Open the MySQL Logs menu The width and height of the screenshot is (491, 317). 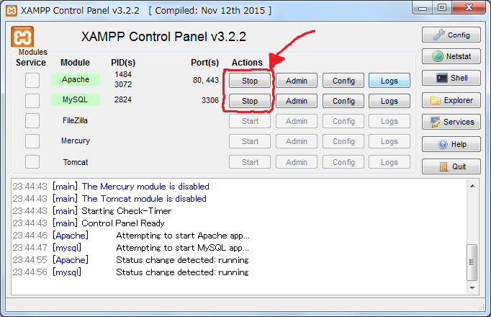tap(389, 101)
